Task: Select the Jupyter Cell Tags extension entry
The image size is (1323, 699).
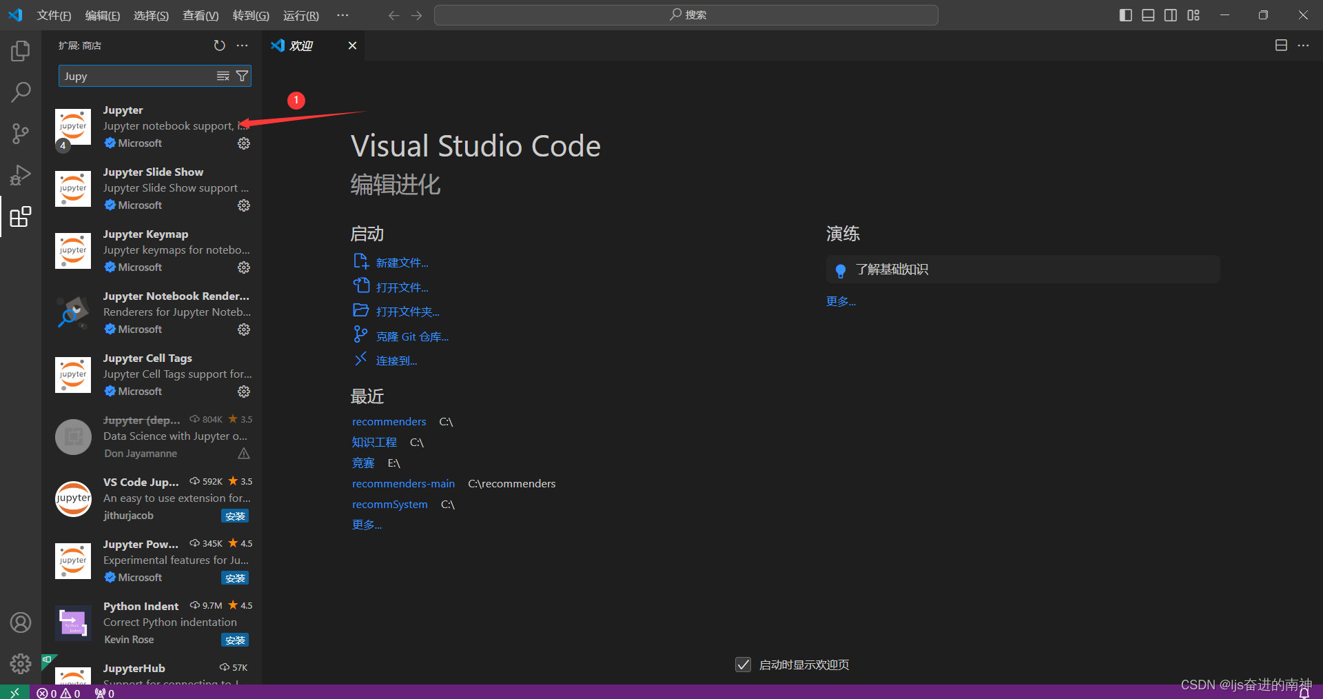Action: click(152, 375)
